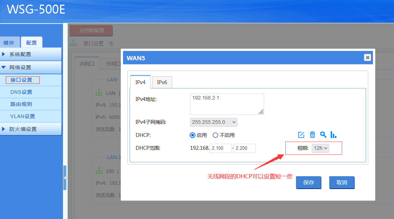This screenshot has height=219, width=394.
Task: Select the DHCP 启用 radio button
Action: 193,135
